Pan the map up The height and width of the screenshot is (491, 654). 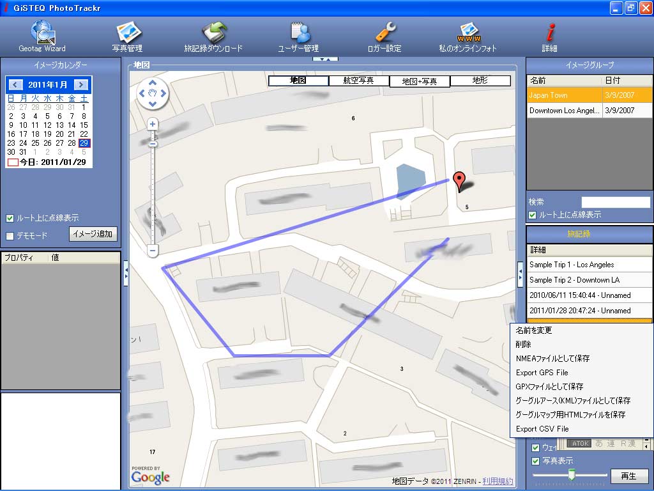click(153, 82)
